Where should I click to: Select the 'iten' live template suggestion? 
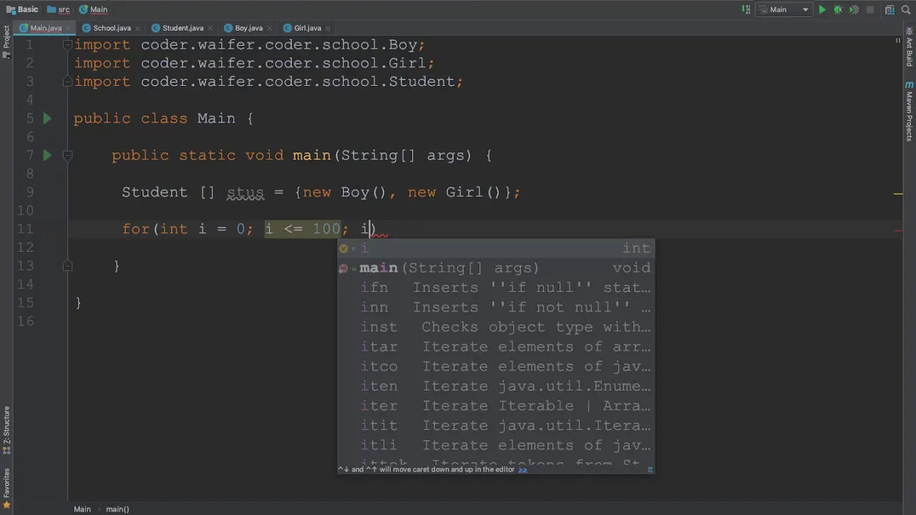pos(495,386)
